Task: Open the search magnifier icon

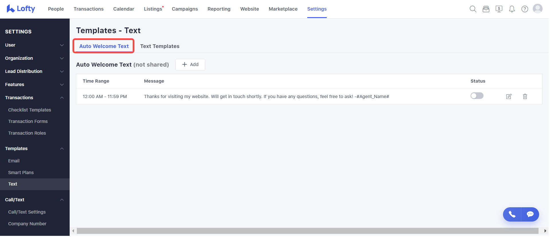Action: tap(473, 9)
